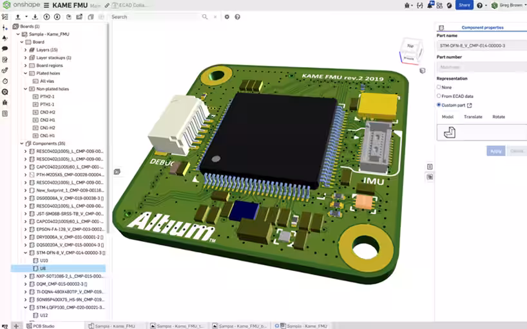
Task: Click the Boards (1) root item
Action: pos(26,26)
